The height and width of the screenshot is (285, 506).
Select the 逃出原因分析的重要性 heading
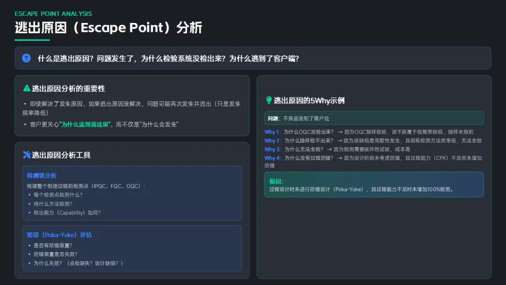pos(68,88)
